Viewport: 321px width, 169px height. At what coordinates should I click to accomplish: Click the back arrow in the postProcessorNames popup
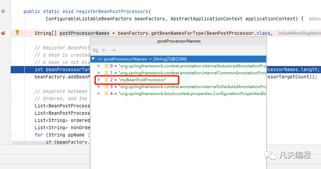click(104, 50)
